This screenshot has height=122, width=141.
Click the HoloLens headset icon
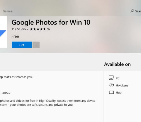(x=111, y=85)
